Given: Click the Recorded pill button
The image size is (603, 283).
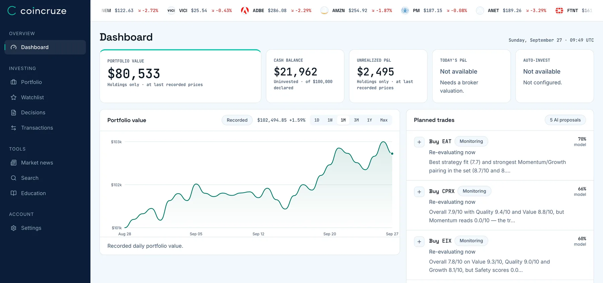Looking at the screenshot, I should click(237, 120).
